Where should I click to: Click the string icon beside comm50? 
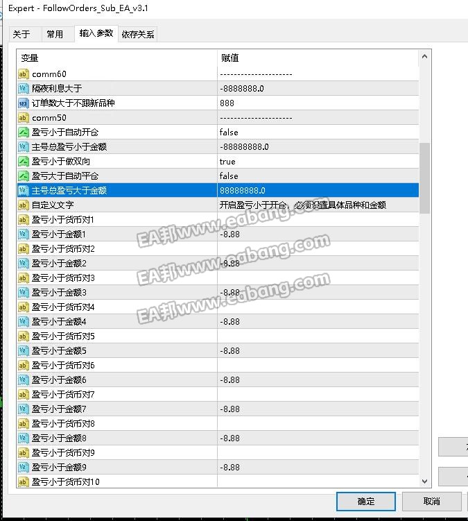[x=24, y=118]
